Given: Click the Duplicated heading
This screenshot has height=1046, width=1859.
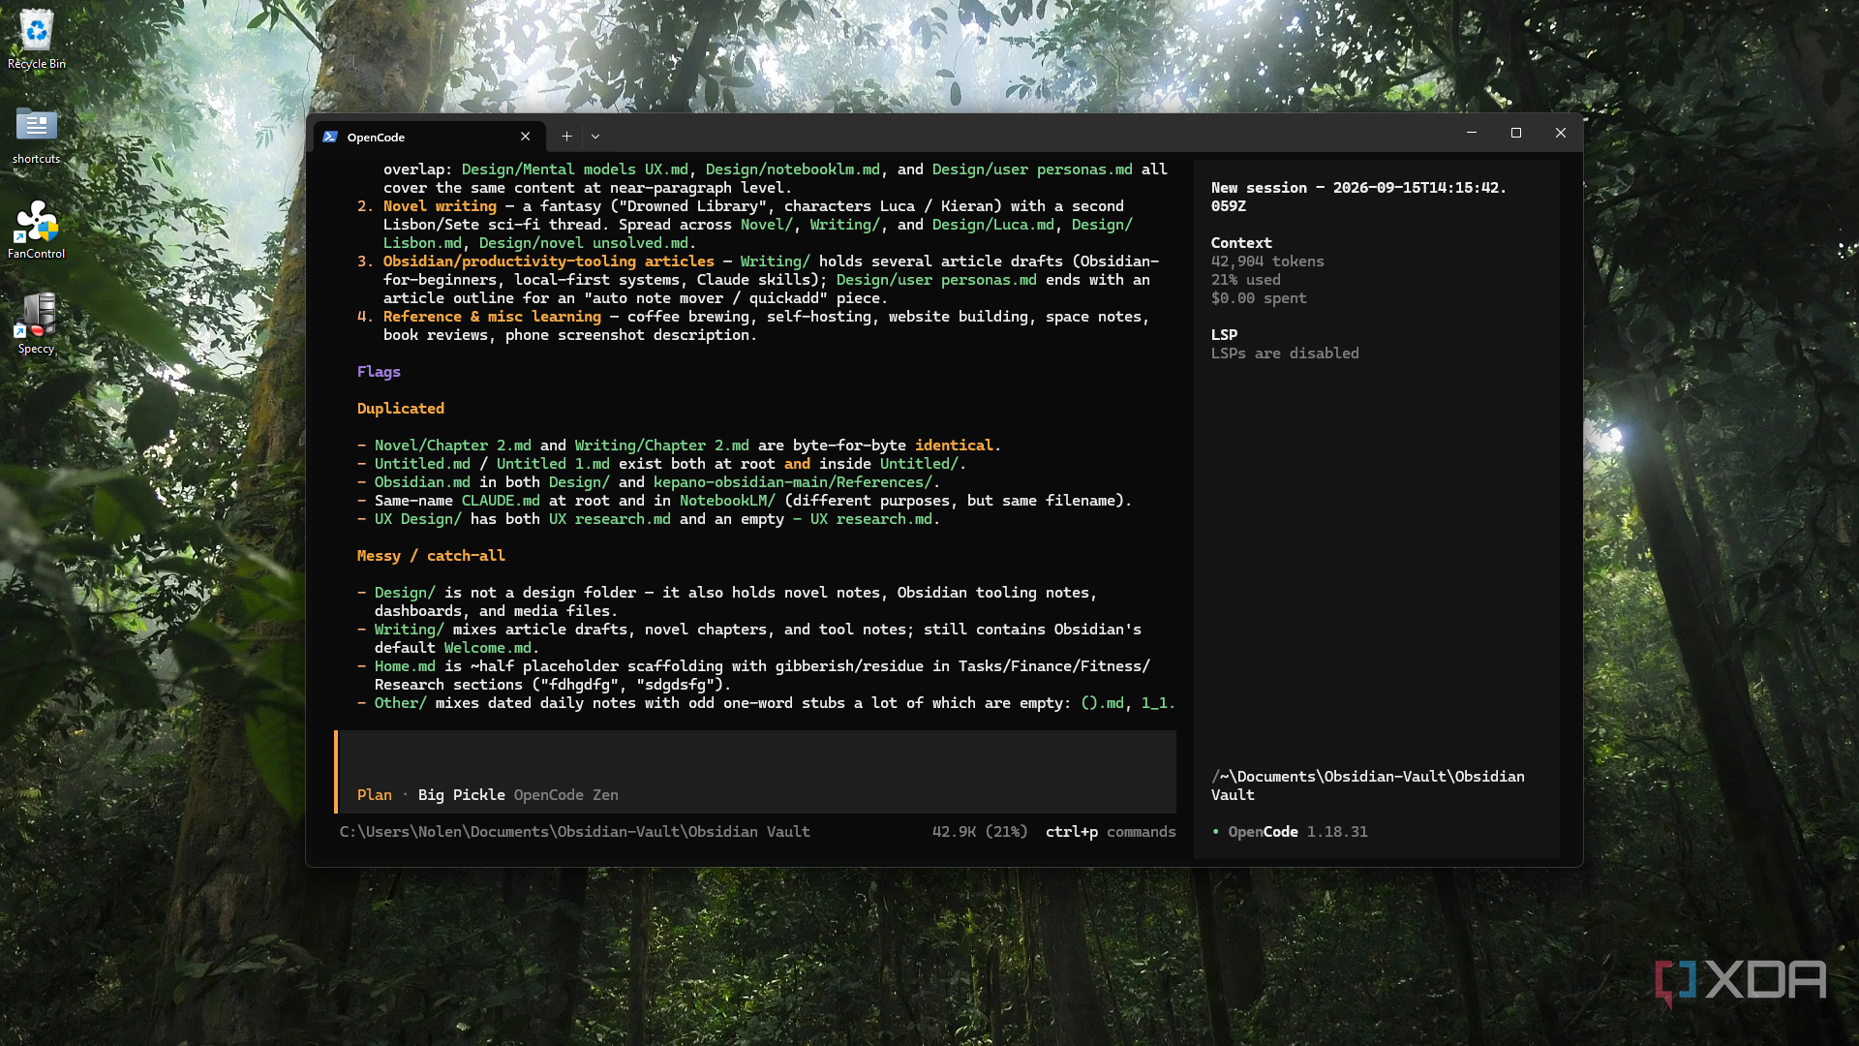Looking at the screenshot, I should pos(401,409).
